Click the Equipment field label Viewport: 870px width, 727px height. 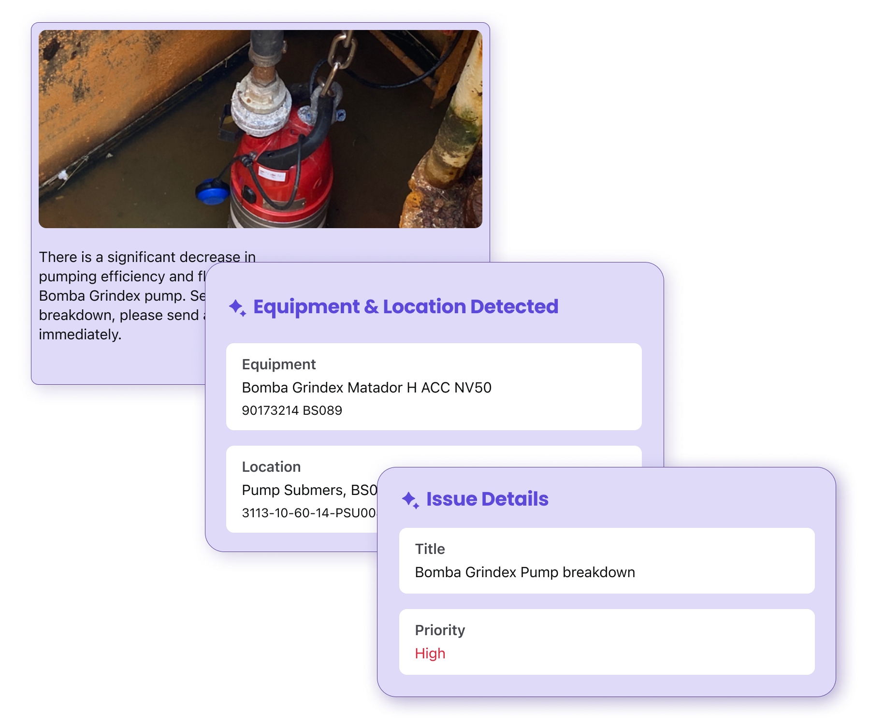click(x=278, y=364)
